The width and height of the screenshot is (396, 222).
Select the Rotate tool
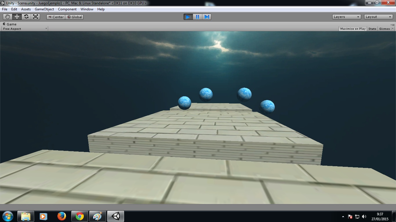click(26, 17)
